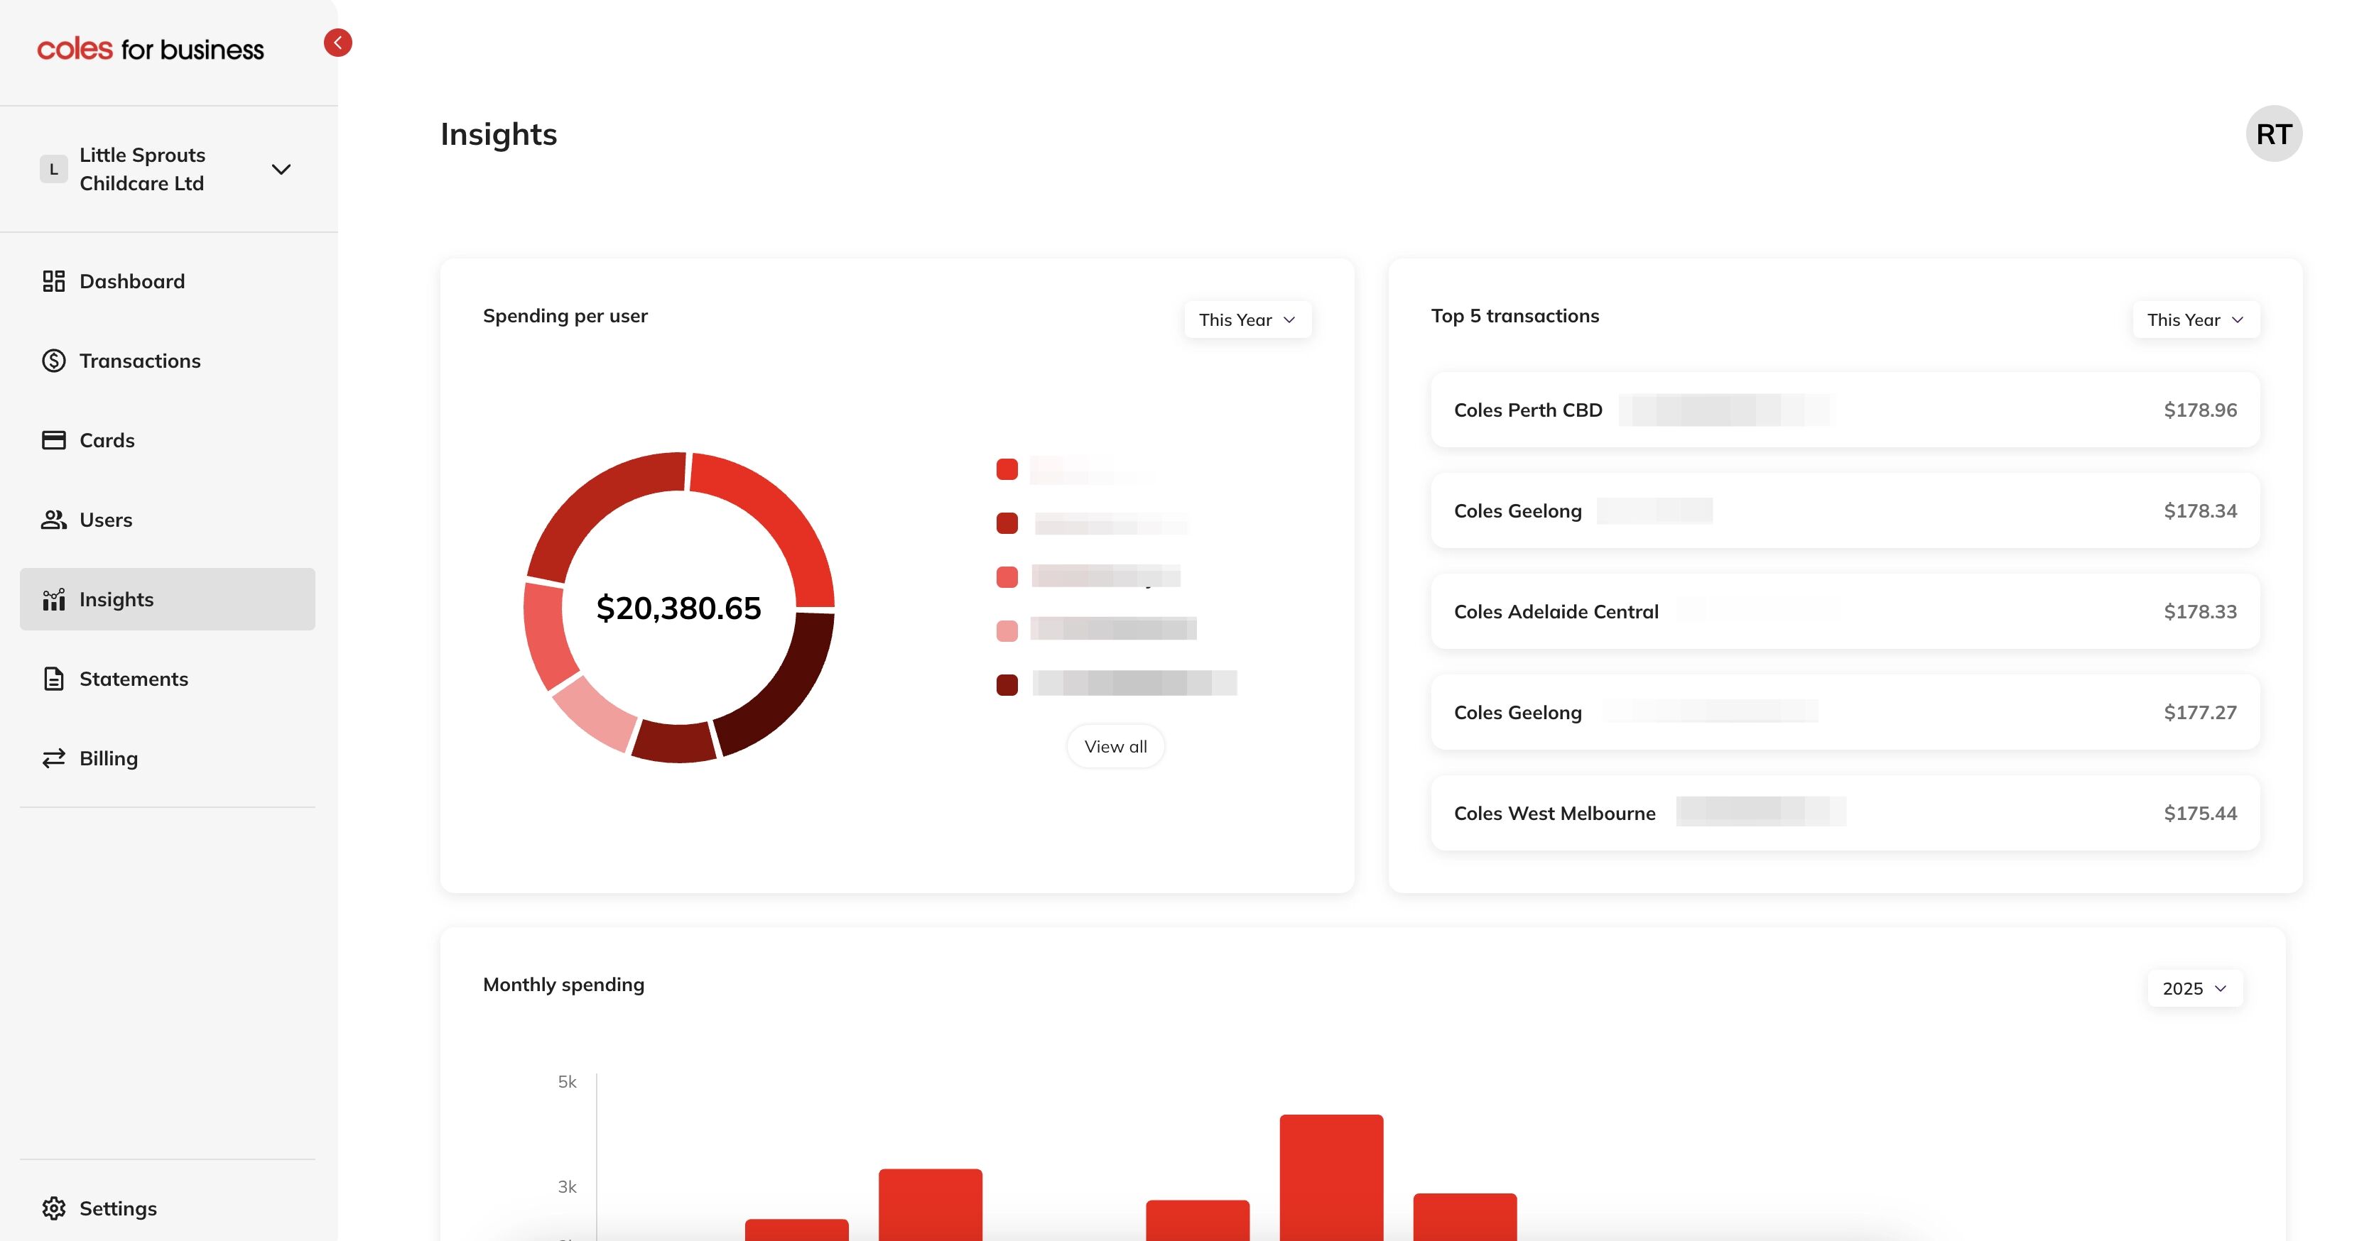Click the light pink legend swatch

pos(1007,631)
